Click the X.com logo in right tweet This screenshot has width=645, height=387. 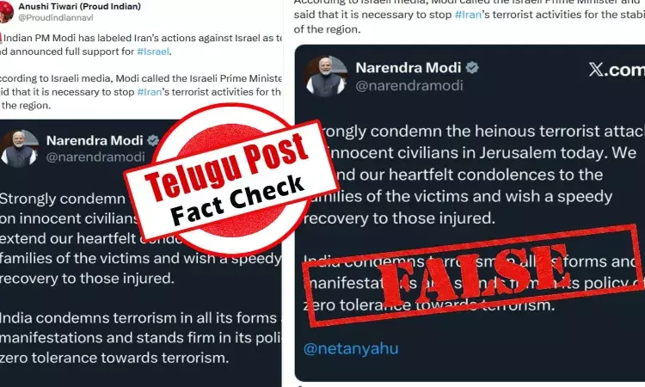pos(617,70)
